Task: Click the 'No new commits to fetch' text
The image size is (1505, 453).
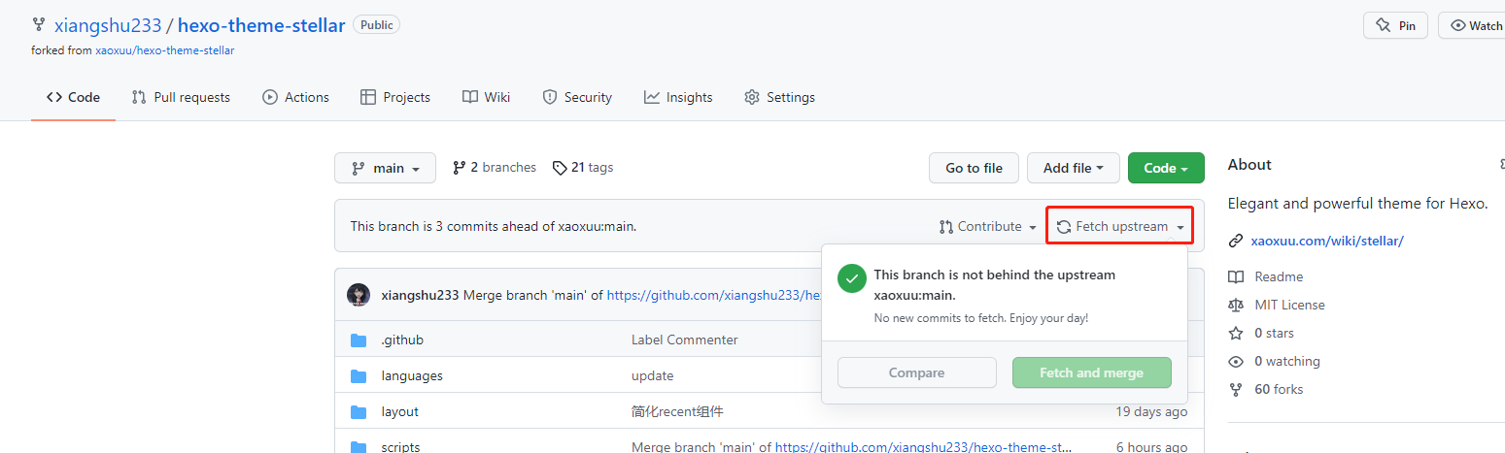Action: 980,318
